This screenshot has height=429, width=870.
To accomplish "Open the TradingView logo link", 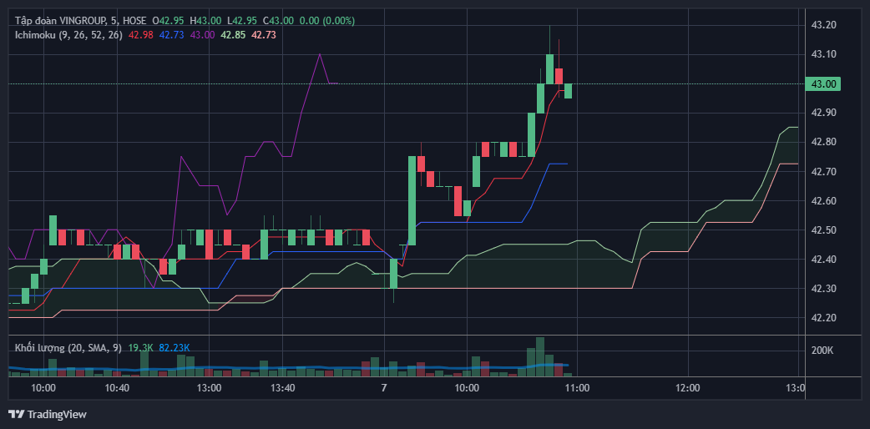I will tap(47, 414).
